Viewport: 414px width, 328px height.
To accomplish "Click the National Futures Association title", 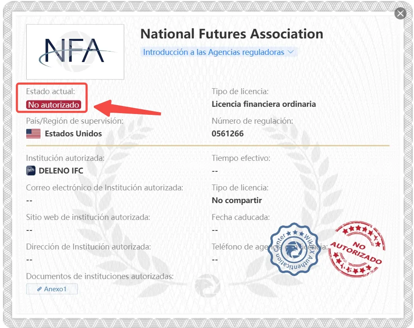I will 232,34.
